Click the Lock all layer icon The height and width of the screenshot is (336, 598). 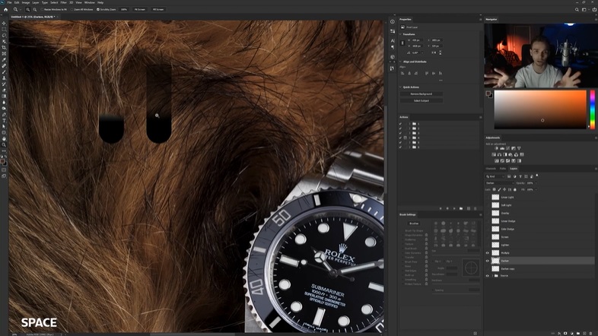[x=515, y=189]
